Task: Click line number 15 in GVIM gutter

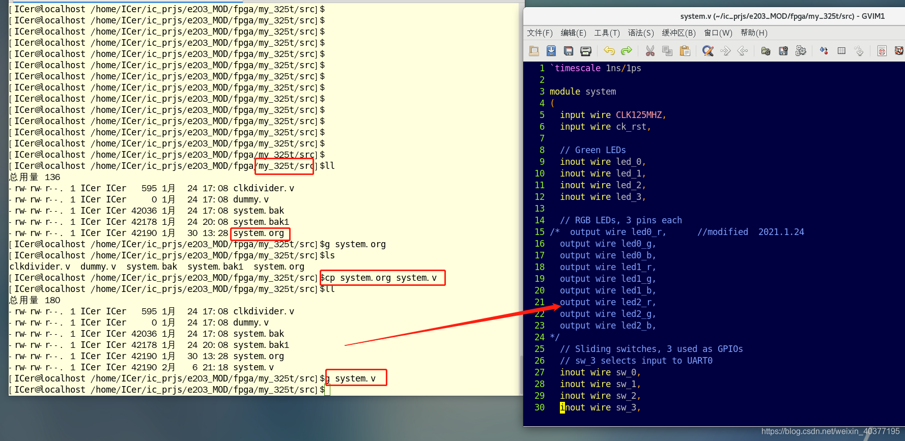Action: coord(540,232)
